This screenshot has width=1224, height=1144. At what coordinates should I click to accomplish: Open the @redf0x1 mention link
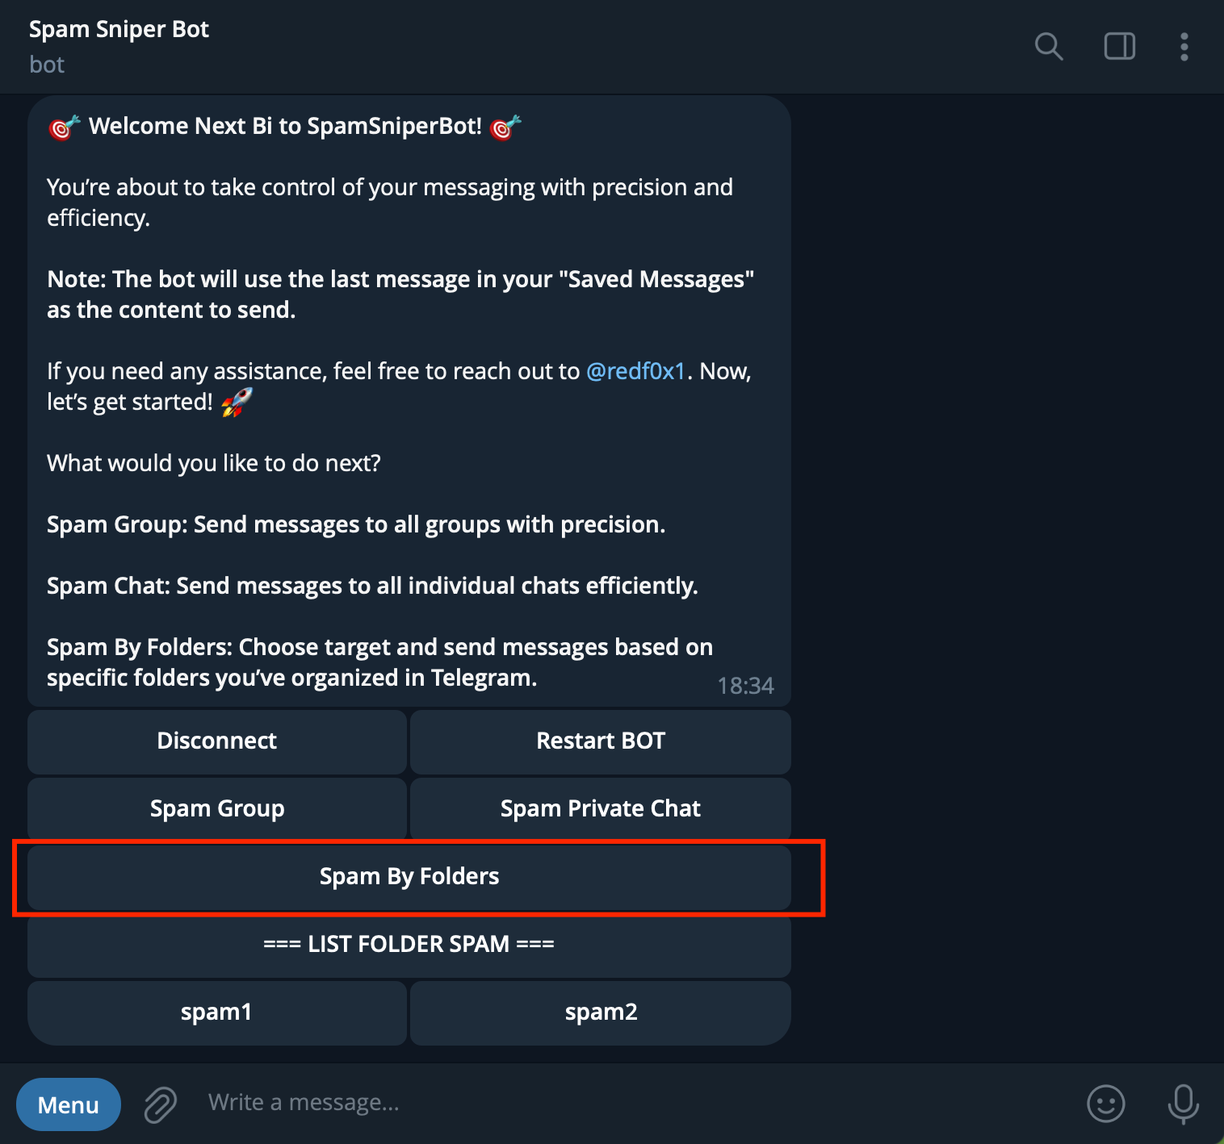(x=635, y=371)
